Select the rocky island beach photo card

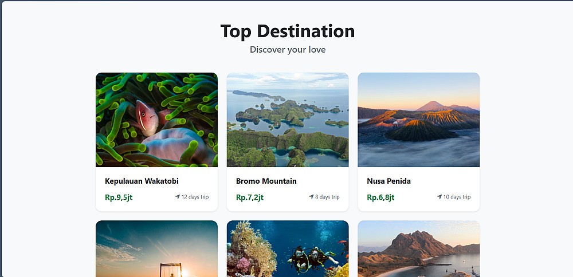418,248
